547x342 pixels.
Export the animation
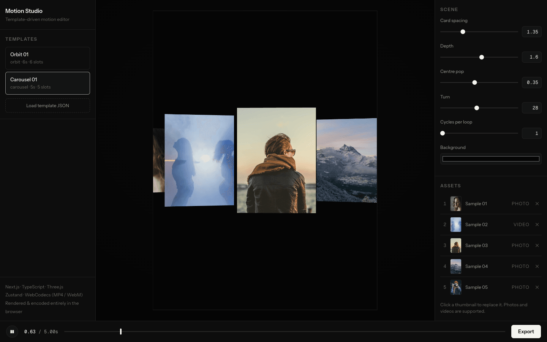coord(526,332)
